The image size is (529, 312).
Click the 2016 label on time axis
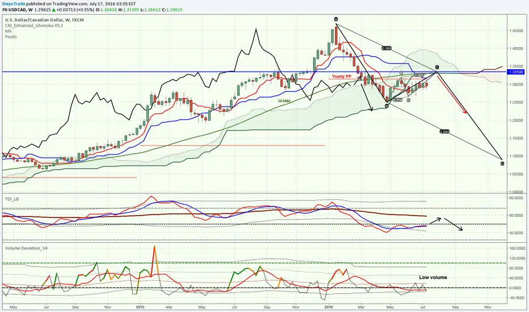coord(328,307)
